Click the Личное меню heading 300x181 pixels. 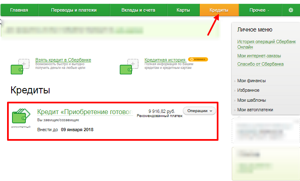click(x=255, y=29)
